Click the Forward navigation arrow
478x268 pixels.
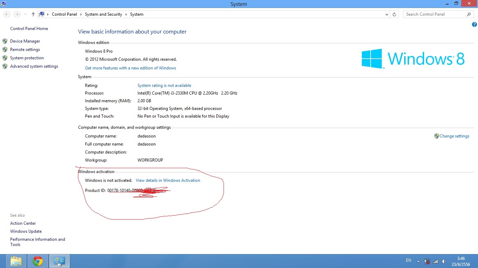(x=17, y=14)
